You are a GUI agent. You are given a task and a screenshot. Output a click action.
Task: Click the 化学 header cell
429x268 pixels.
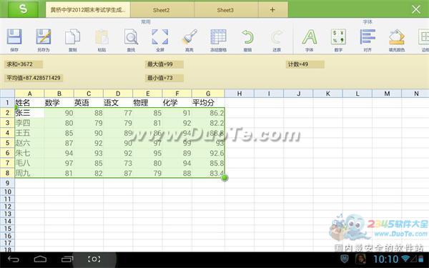click(x=177, y=103)
